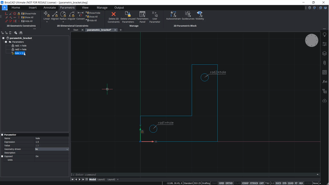Choose the Radius constraint tool
Image resolution: width=329 pixels, height=185 pixels.
pos(63,16)
